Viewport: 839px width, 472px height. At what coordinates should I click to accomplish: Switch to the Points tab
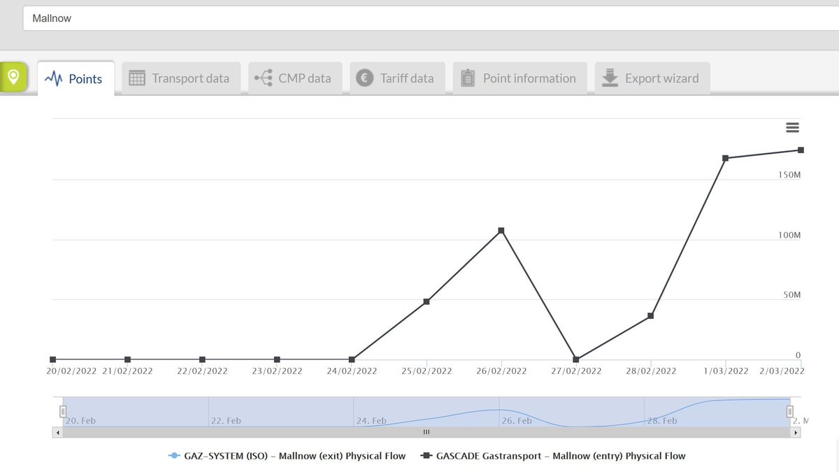click(76, 78)
